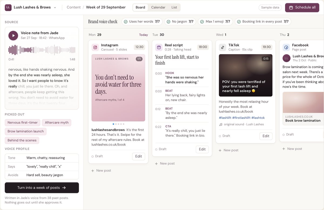324x210 pixels.
Task: Switch to the Board view tab
Action: pos(140,7)
